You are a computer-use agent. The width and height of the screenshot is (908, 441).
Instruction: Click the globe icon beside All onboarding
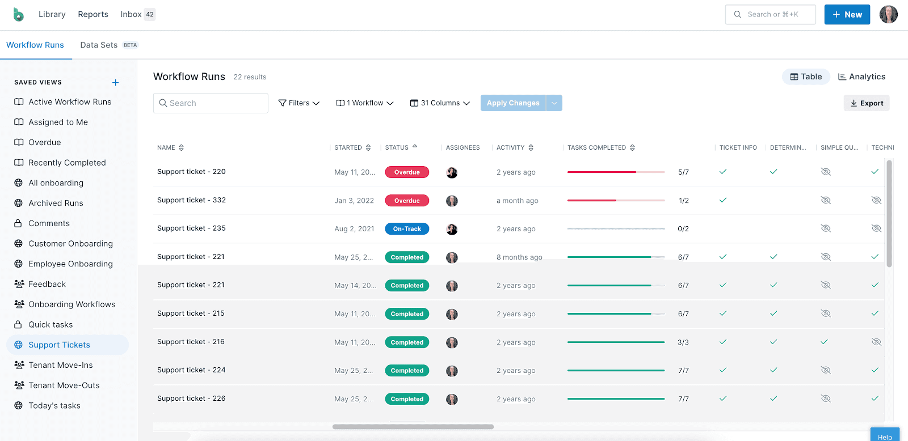(19, 183)
